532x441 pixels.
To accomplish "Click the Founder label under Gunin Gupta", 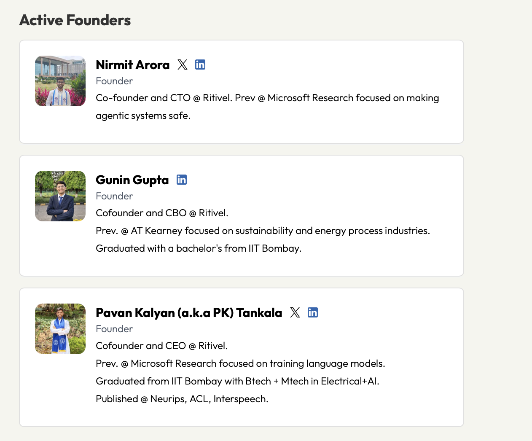I will [114, 196].
